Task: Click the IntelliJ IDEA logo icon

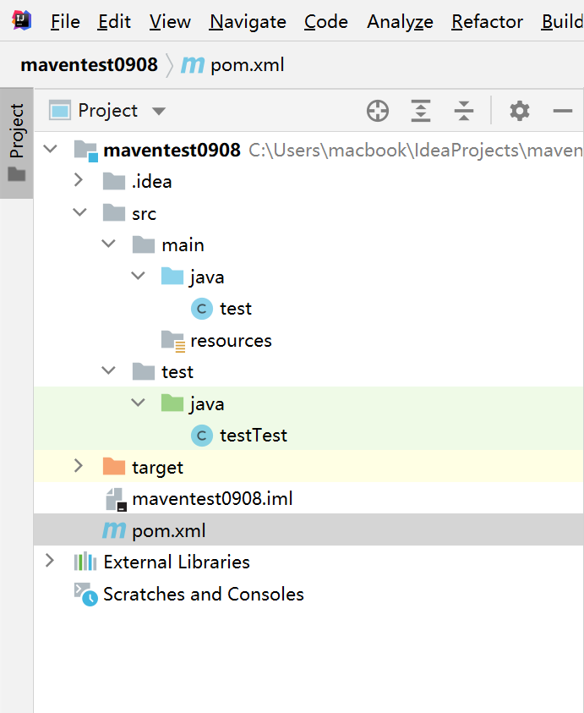Action: pyautogui.click(x=21, y=20)
